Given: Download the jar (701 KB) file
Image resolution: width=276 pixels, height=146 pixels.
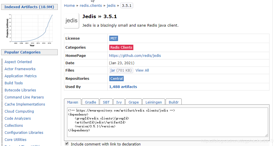Looking at the screenshot, I should click(x=121, y=70).
